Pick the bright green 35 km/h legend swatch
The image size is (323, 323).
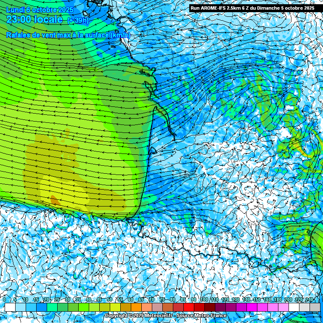pyautogui.click(x=83, y=307)
